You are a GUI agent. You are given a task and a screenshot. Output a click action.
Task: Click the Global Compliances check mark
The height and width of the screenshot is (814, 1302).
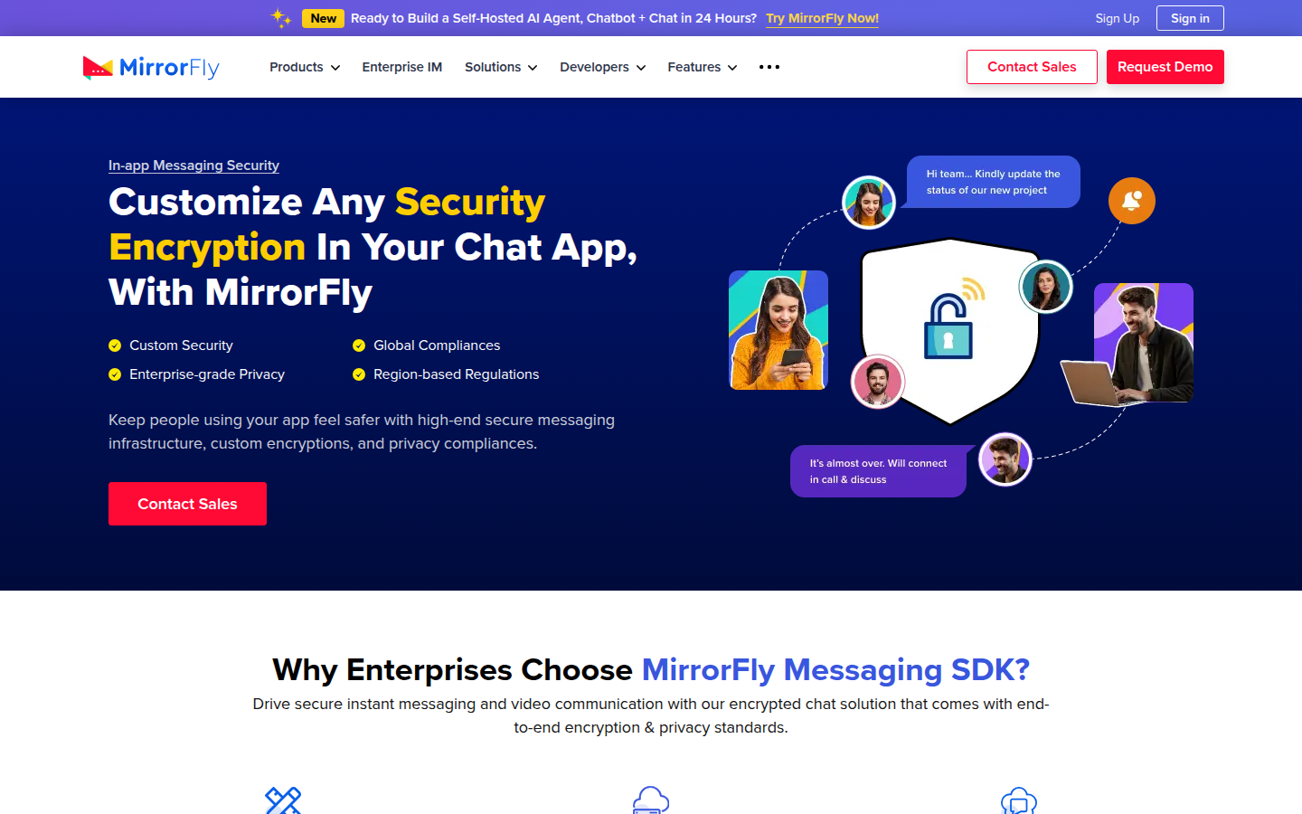point(359,345)
